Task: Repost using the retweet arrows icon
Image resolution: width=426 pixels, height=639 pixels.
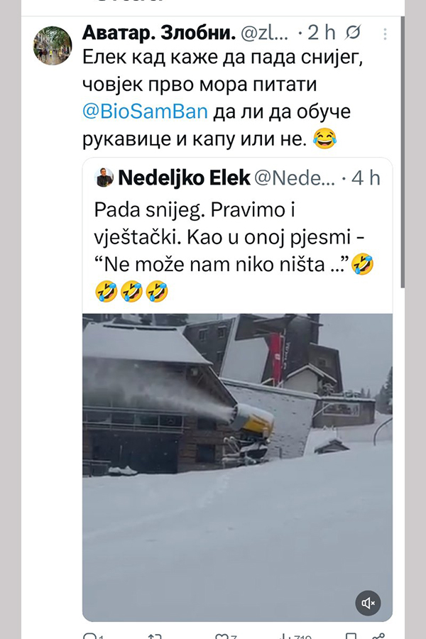Action: point(154,635)
